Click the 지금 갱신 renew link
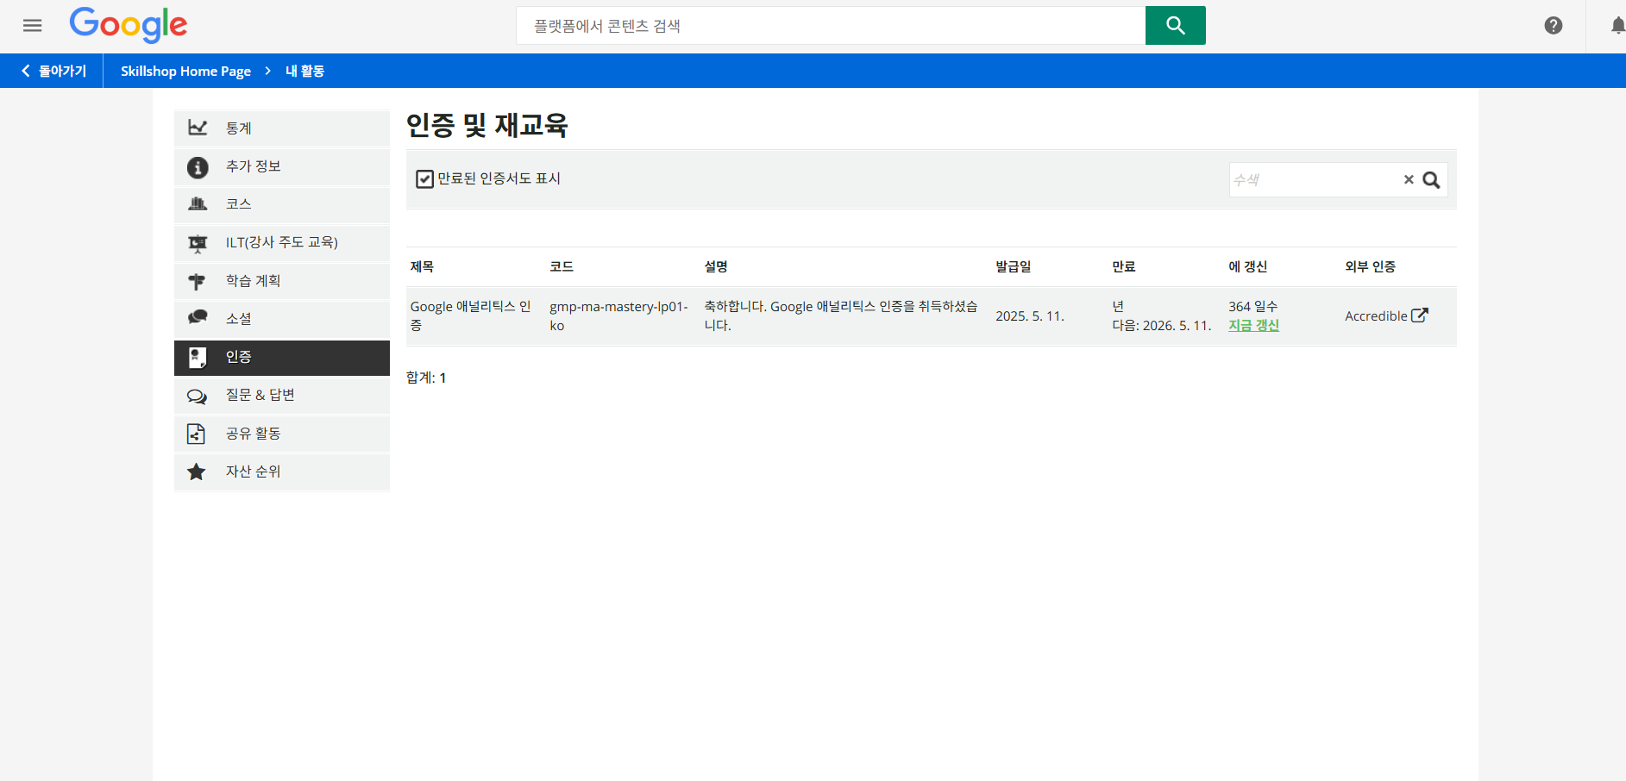This screenshot has height=781, width=1626. coord(1253,325)
